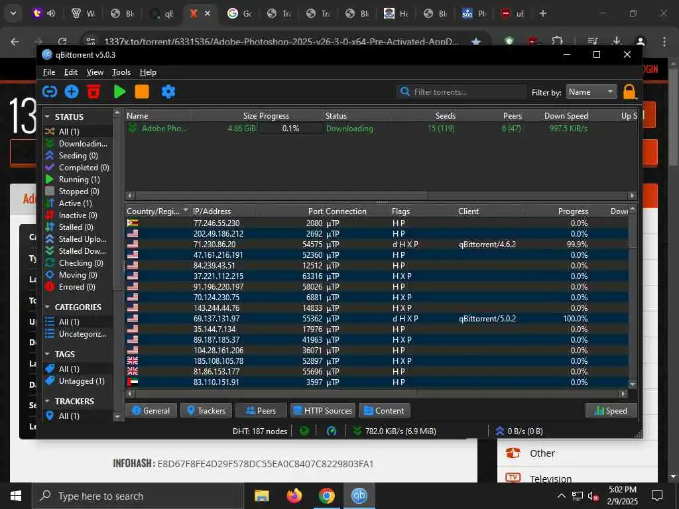Switch to the General tab
The image size is (679, 509).
[151, 410]
